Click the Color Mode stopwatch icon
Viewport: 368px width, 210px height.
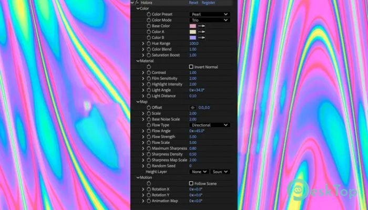click(149, 20)
